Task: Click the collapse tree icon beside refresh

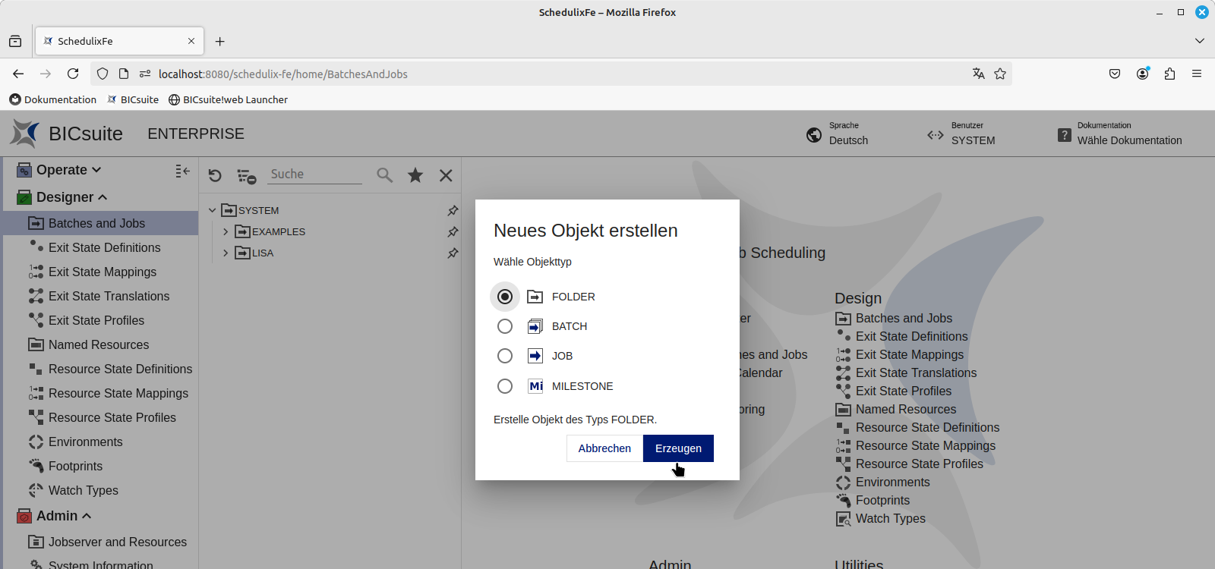Action: tap(246, 176)
